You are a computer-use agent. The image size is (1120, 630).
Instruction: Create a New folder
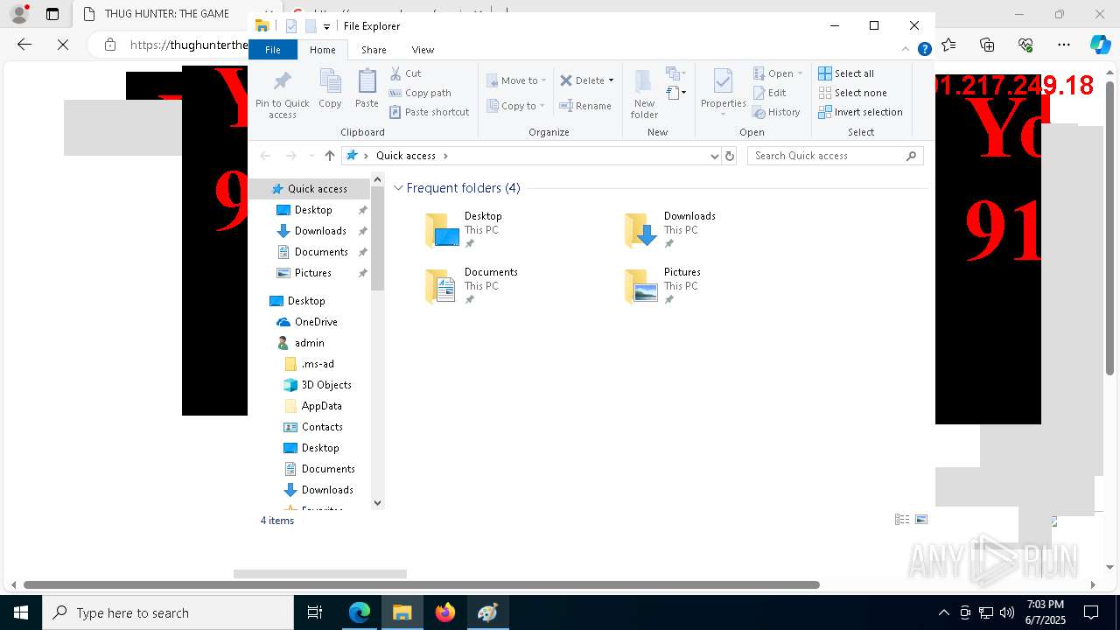pyautogui.click(x=644, y=94)
